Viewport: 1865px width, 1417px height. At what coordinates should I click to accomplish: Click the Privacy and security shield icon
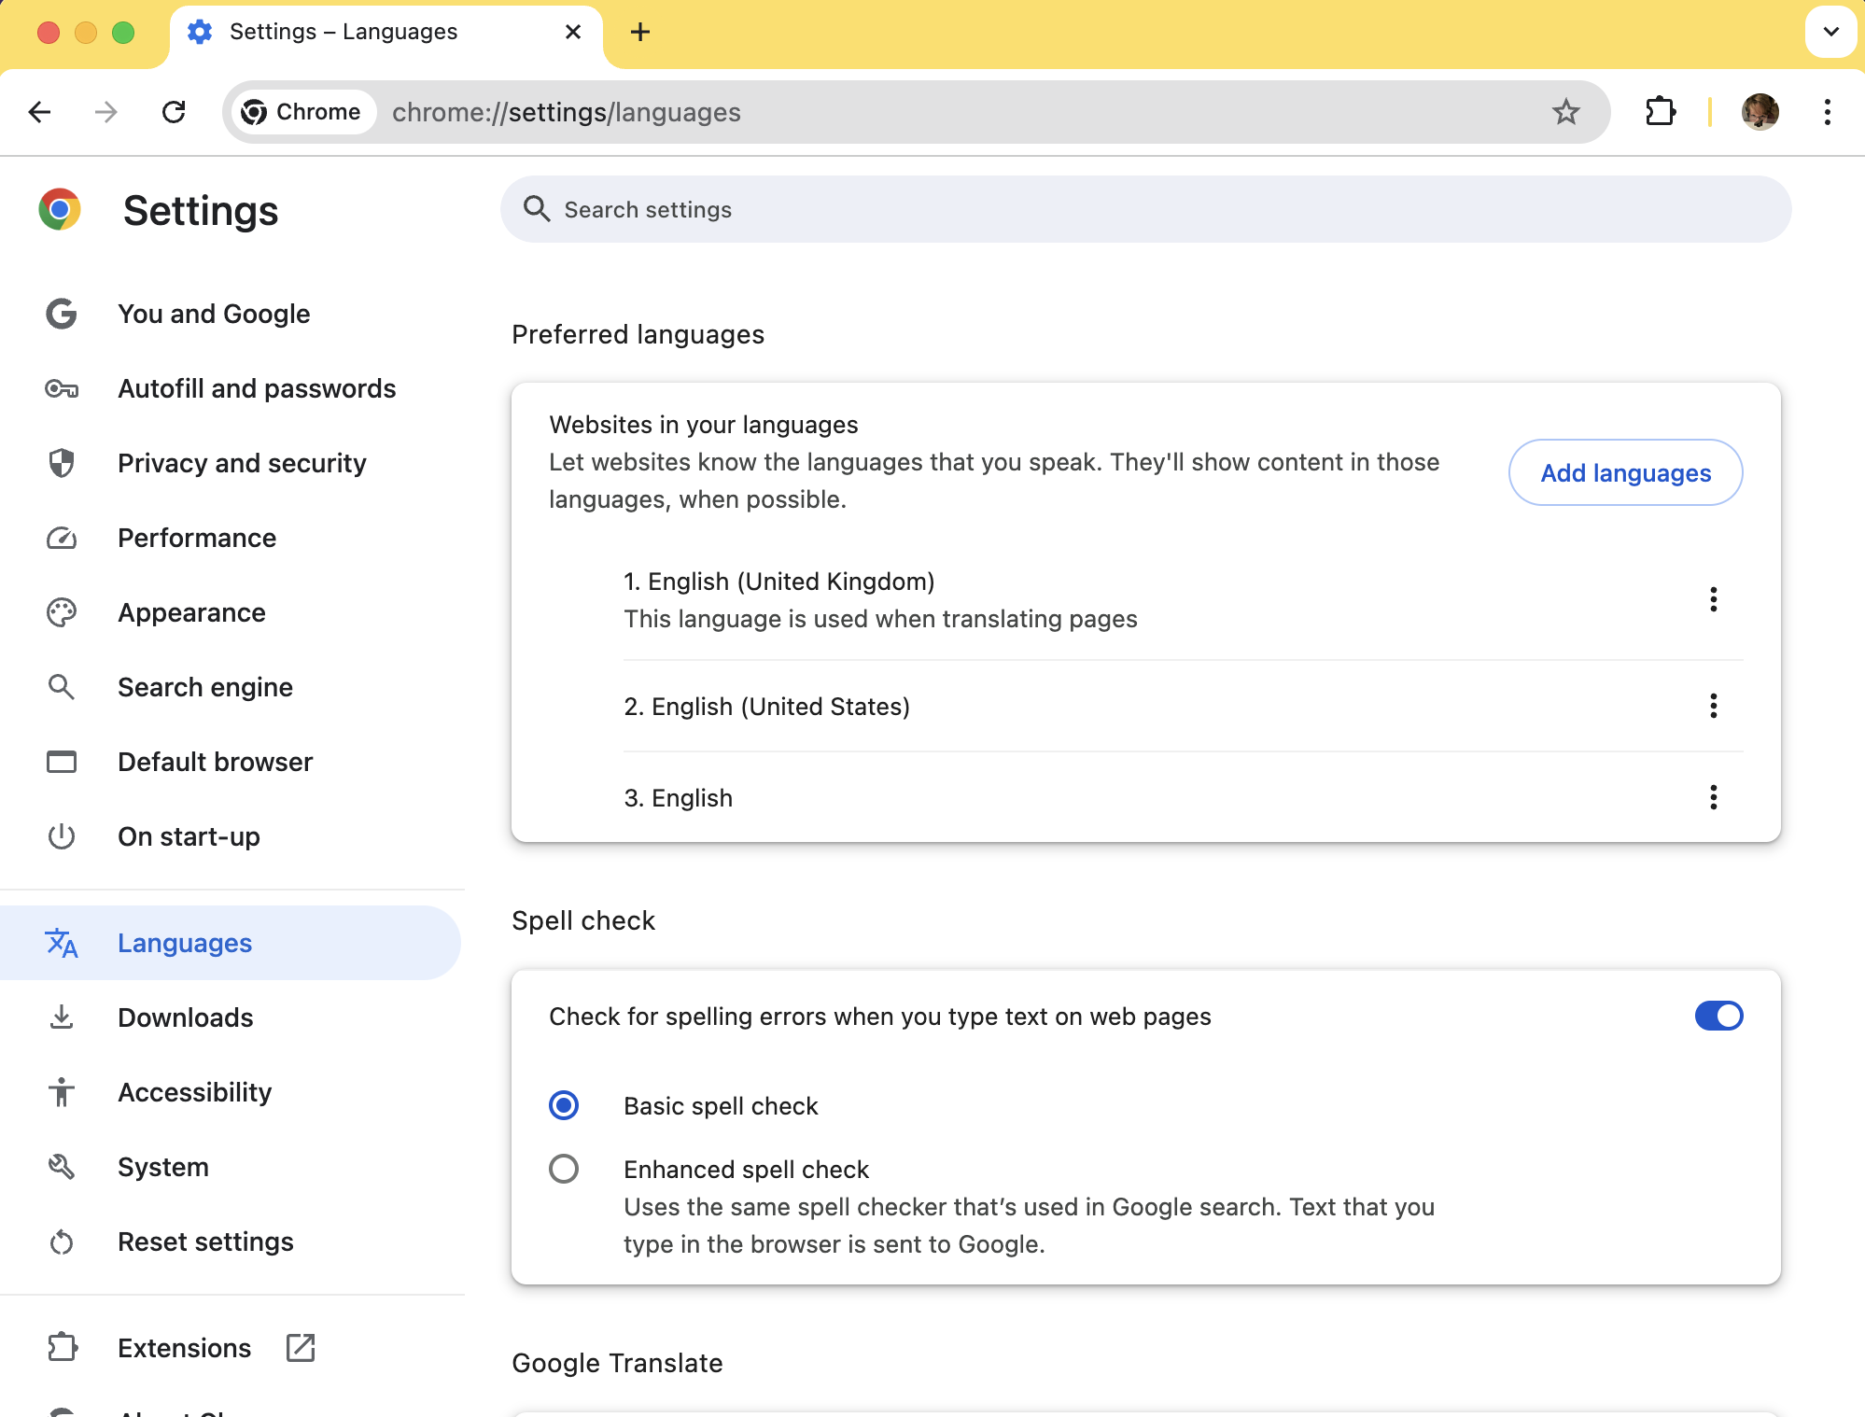coord(62,463)
